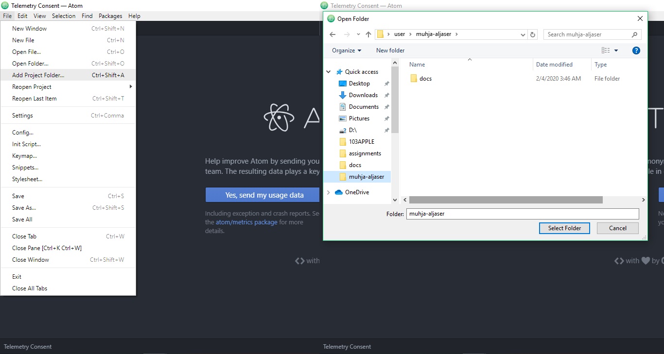Viewport: 664px width, 354px height.
Task: Click 'Yes, send my usage data' button
Action: coord(262,195)
